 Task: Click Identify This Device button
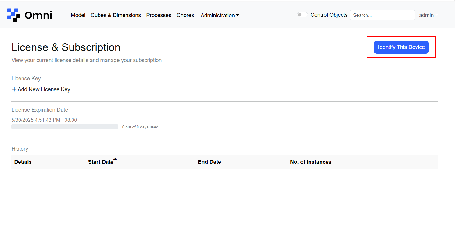click(401, 47)
